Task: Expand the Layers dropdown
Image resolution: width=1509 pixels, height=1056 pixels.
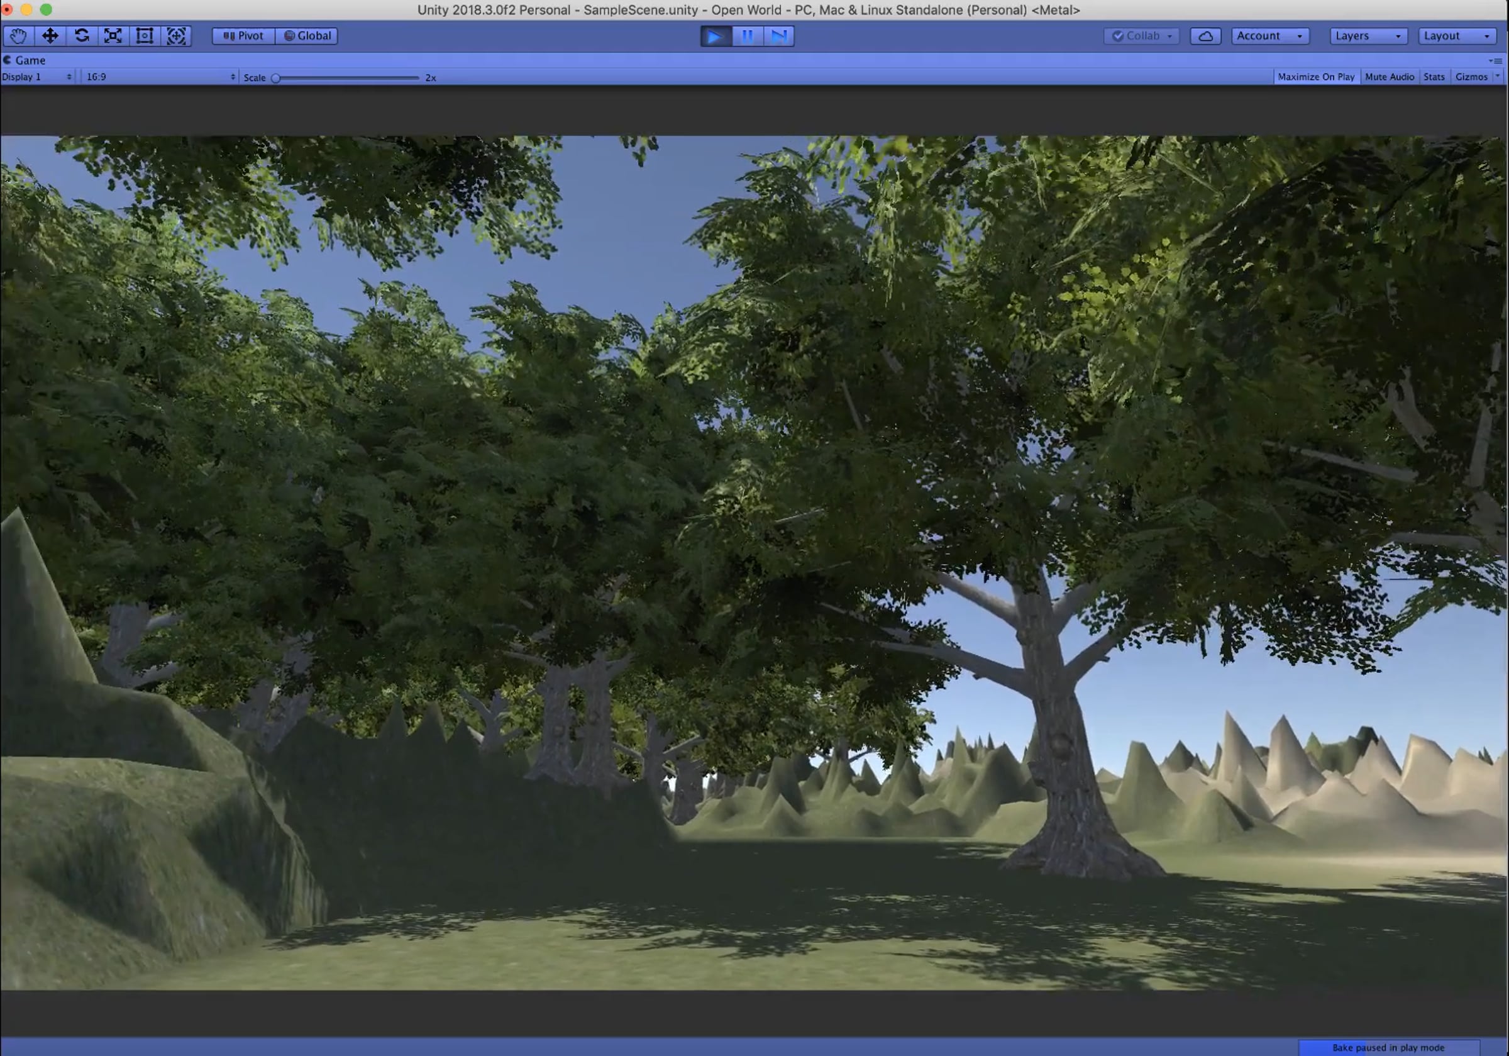Action: [x=1368, y=35]
